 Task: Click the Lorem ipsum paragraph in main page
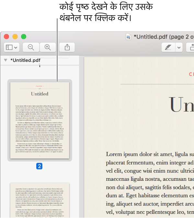tap(150, 183)
